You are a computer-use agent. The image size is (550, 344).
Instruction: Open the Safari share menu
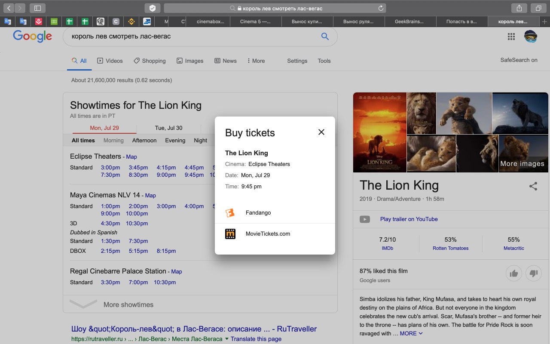[519, 8]
